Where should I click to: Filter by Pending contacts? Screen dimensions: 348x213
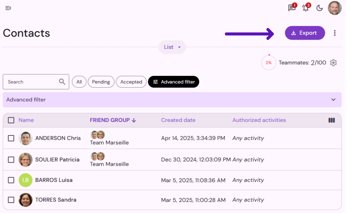click(x=101, y=82)
